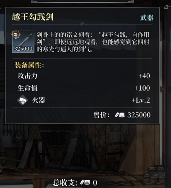
Task: Click the 总收支 total balance label
Action: coord(65,182)
